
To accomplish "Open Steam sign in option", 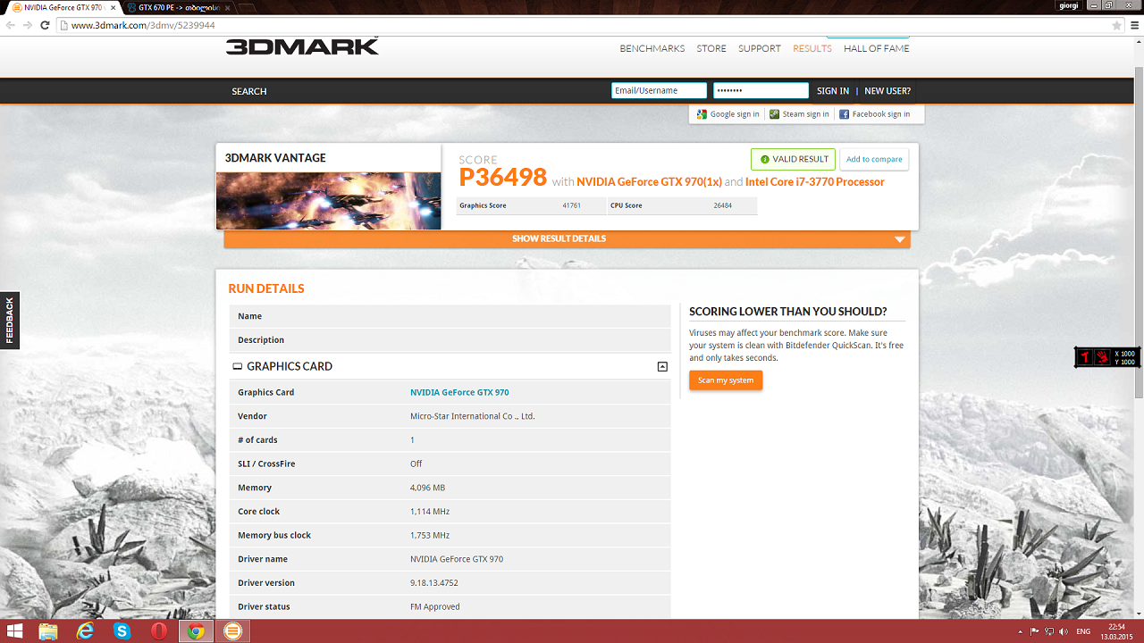I will 799,114.
